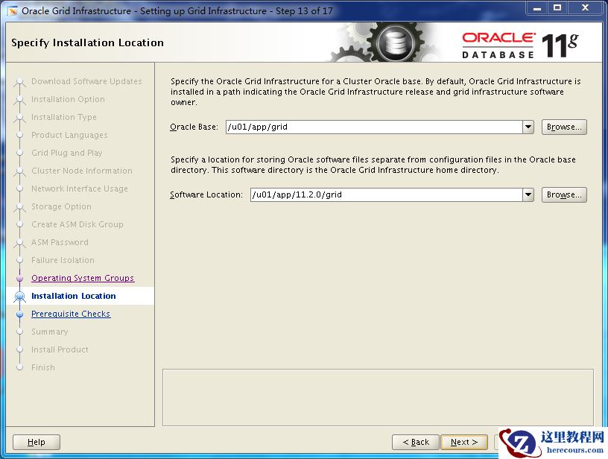Click the installer window title bar icon
Screen dimensions: 608x459
[13, 11]
